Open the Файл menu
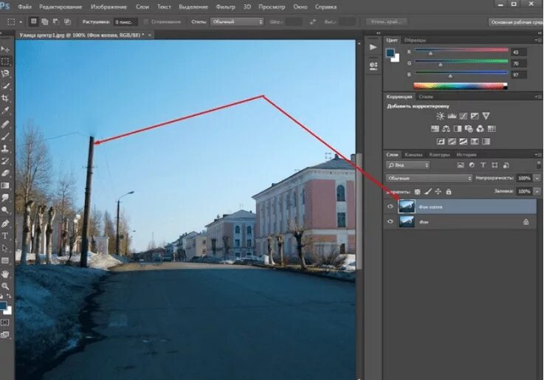The width and height of the screenshot is (544, 380). coord(24,7)
